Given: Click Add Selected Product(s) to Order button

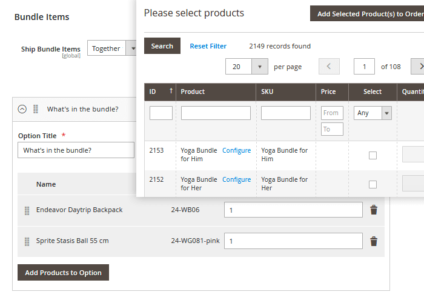Looking at the screenshot, I should coord(367,13).
